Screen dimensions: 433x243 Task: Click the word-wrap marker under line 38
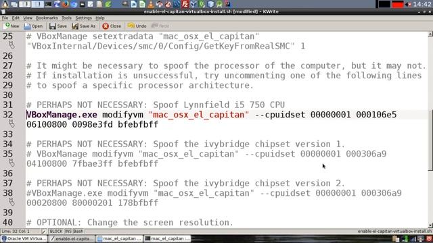pos(12,202)
